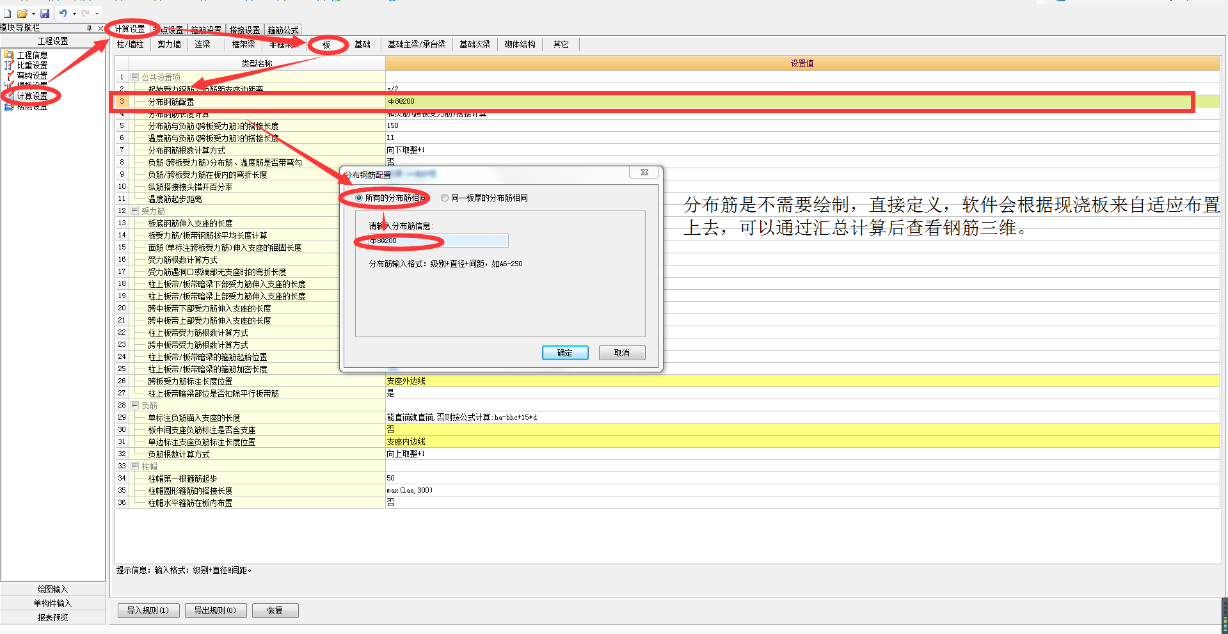
Task: Click the New file icon
Action: click(x=7, y=13)
